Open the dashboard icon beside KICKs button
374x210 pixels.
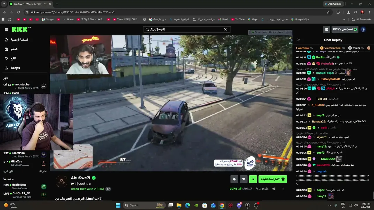[326, 29]
